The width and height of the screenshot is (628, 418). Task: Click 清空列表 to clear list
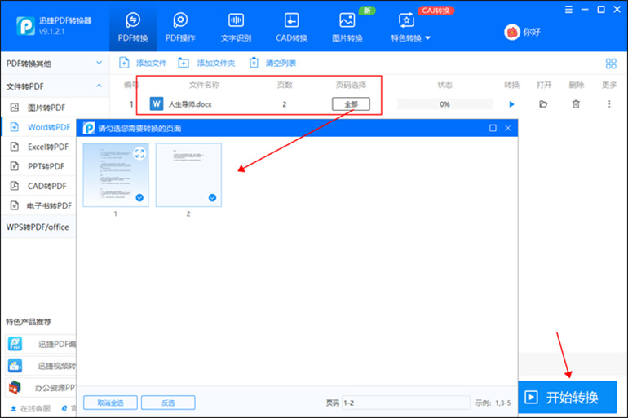pyautogui.click(x=272, y=63)
